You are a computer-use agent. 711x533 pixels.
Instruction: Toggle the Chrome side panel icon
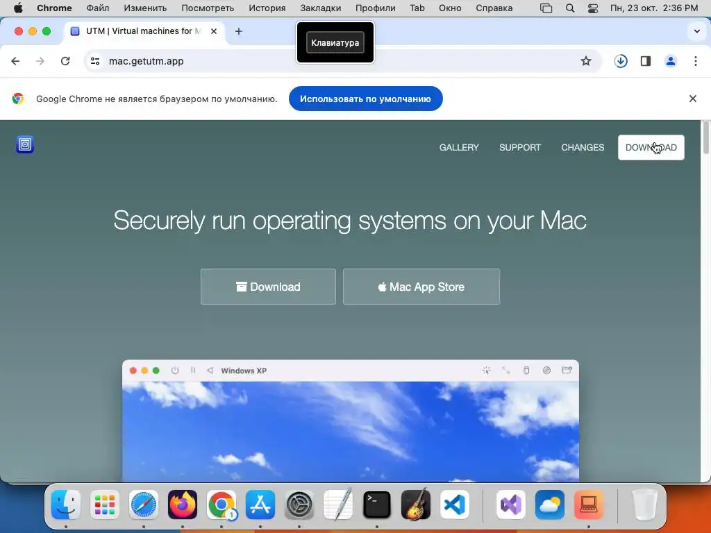[646, 61]
